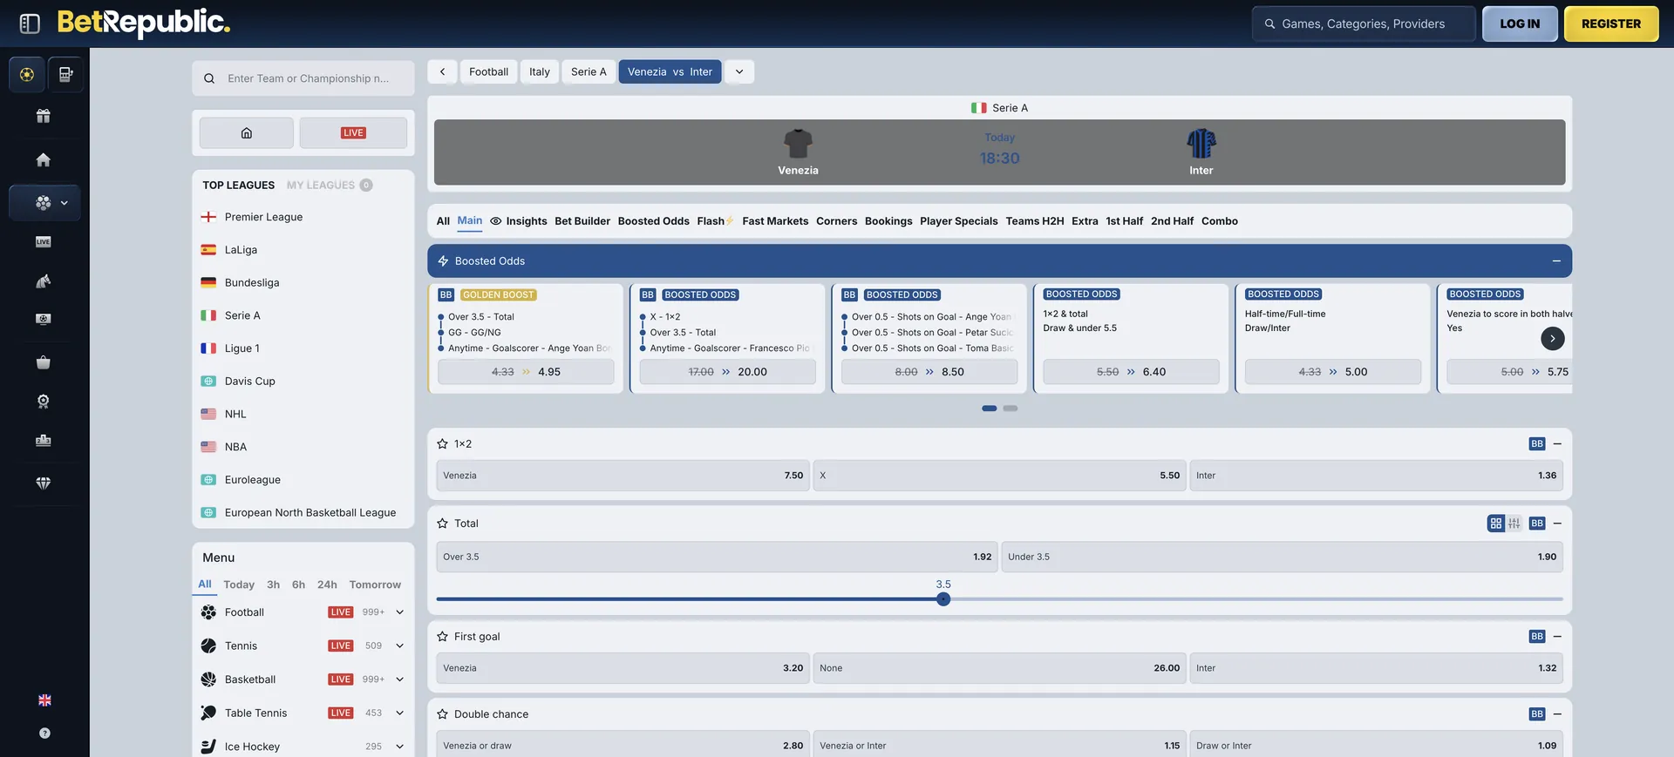Open the gift promotions icon in left sidebar
The image size is (1674, 757).
coord(43,116)
